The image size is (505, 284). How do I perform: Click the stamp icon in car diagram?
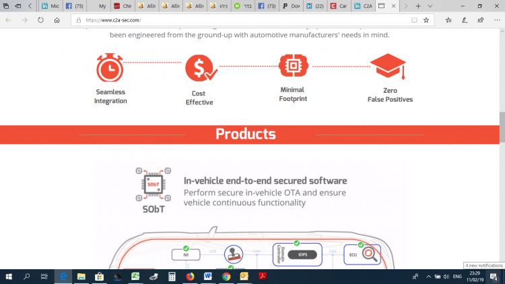[234, 254]
